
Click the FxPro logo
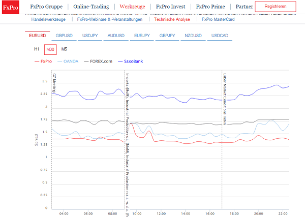click(x=11, y=7)
